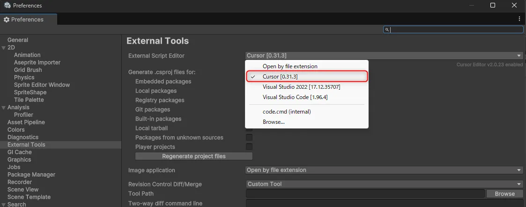Toggle Player projects checkbox
Viewport: 526px width, 207px height.
point(249,147)
